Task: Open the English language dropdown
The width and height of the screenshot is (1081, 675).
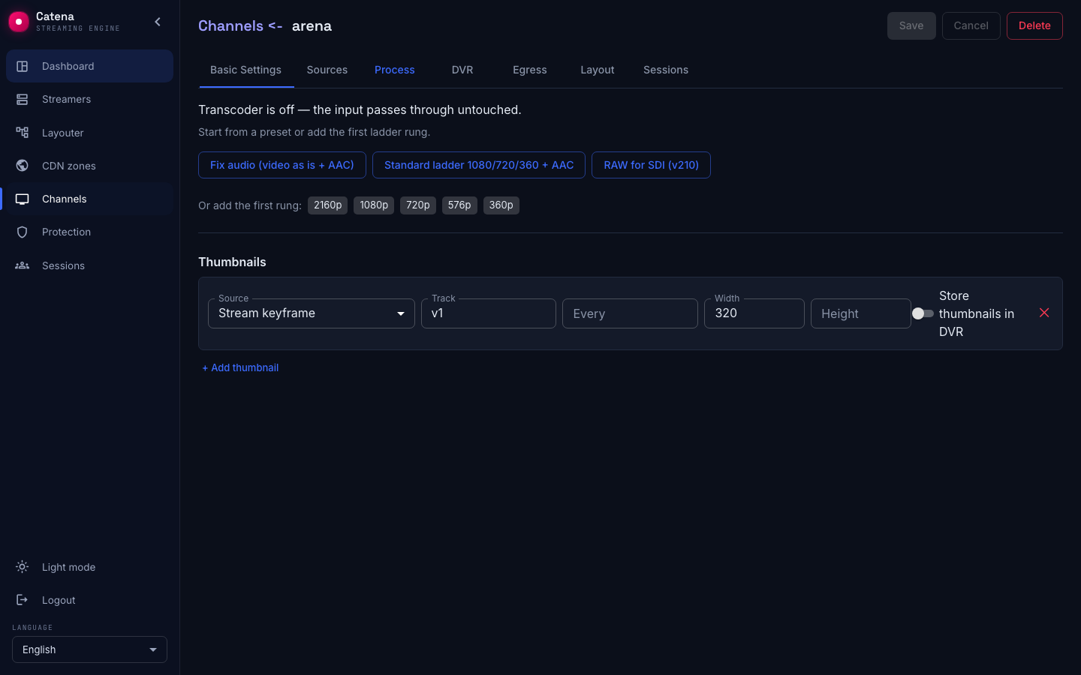Action: coord(89,649)
